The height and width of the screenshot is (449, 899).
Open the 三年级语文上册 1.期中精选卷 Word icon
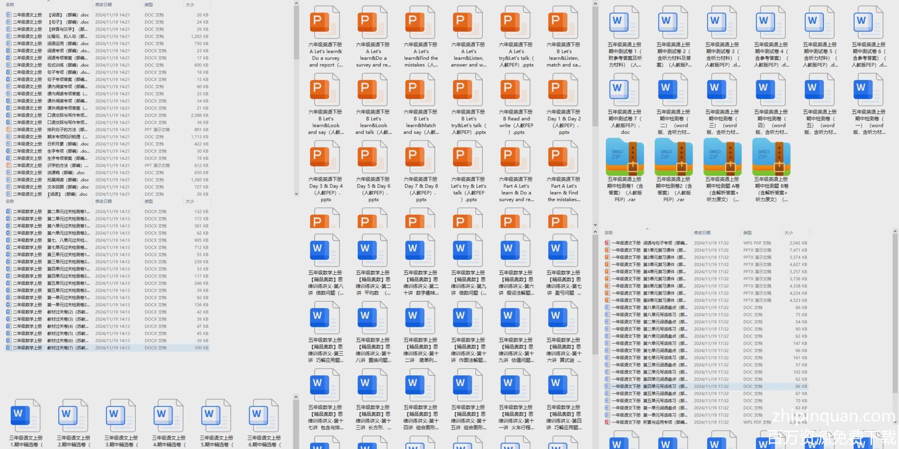click(26, 415)
